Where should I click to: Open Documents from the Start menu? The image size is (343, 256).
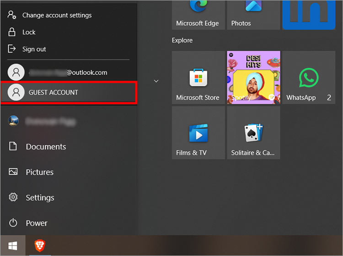[69, 146]
